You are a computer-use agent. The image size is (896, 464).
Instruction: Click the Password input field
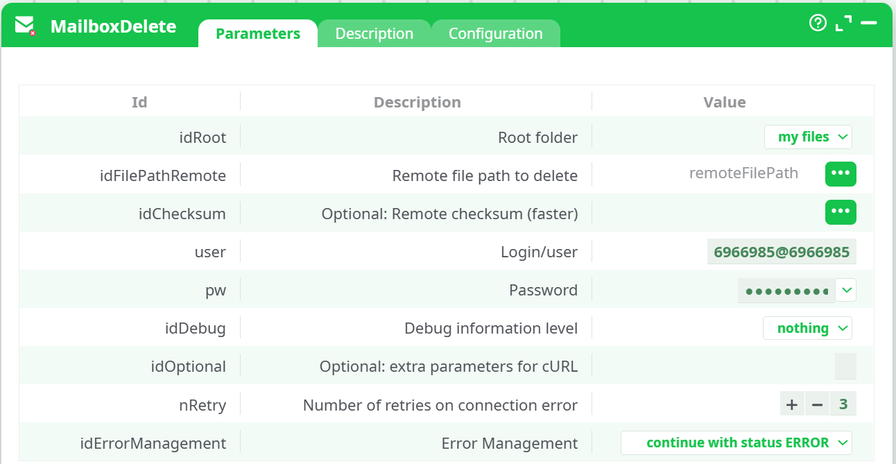[x=786, y=291]
